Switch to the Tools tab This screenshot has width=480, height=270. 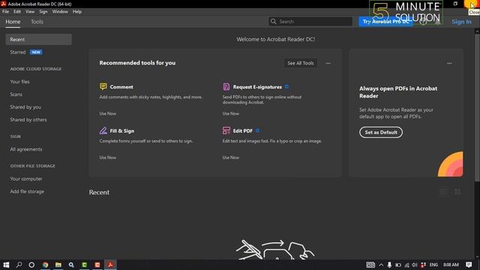[37, 22]
